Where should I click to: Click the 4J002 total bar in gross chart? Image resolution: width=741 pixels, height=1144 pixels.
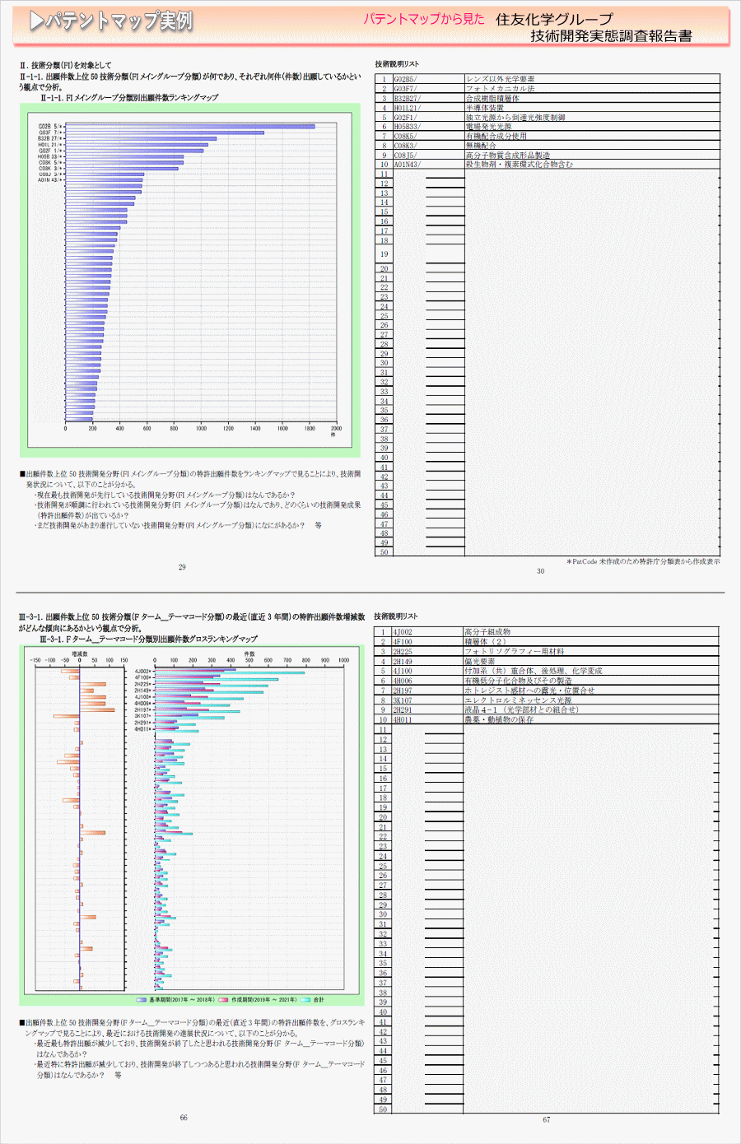tap(231, 673)
